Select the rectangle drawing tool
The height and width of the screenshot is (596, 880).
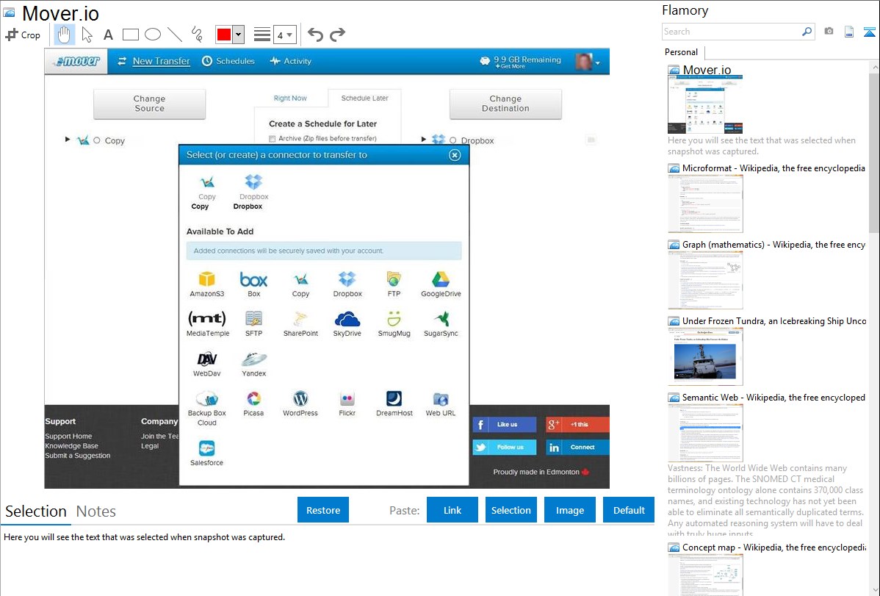click(130, 35)
